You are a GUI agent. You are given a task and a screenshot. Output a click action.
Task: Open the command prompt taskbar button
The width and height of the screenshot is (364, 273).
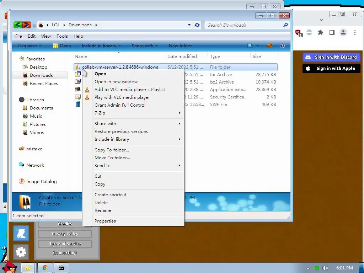pyautogui.click(x=61, y=268)
